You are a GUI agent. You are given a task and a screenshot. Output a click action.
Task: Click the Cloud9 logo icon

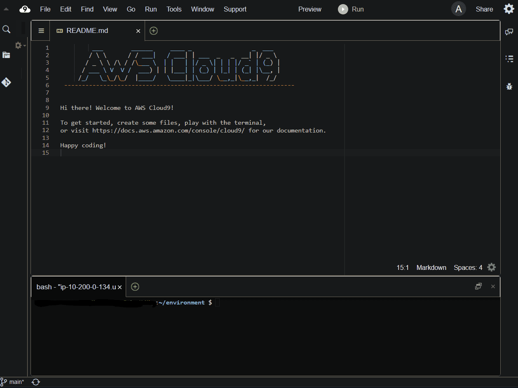click(25, 9)
